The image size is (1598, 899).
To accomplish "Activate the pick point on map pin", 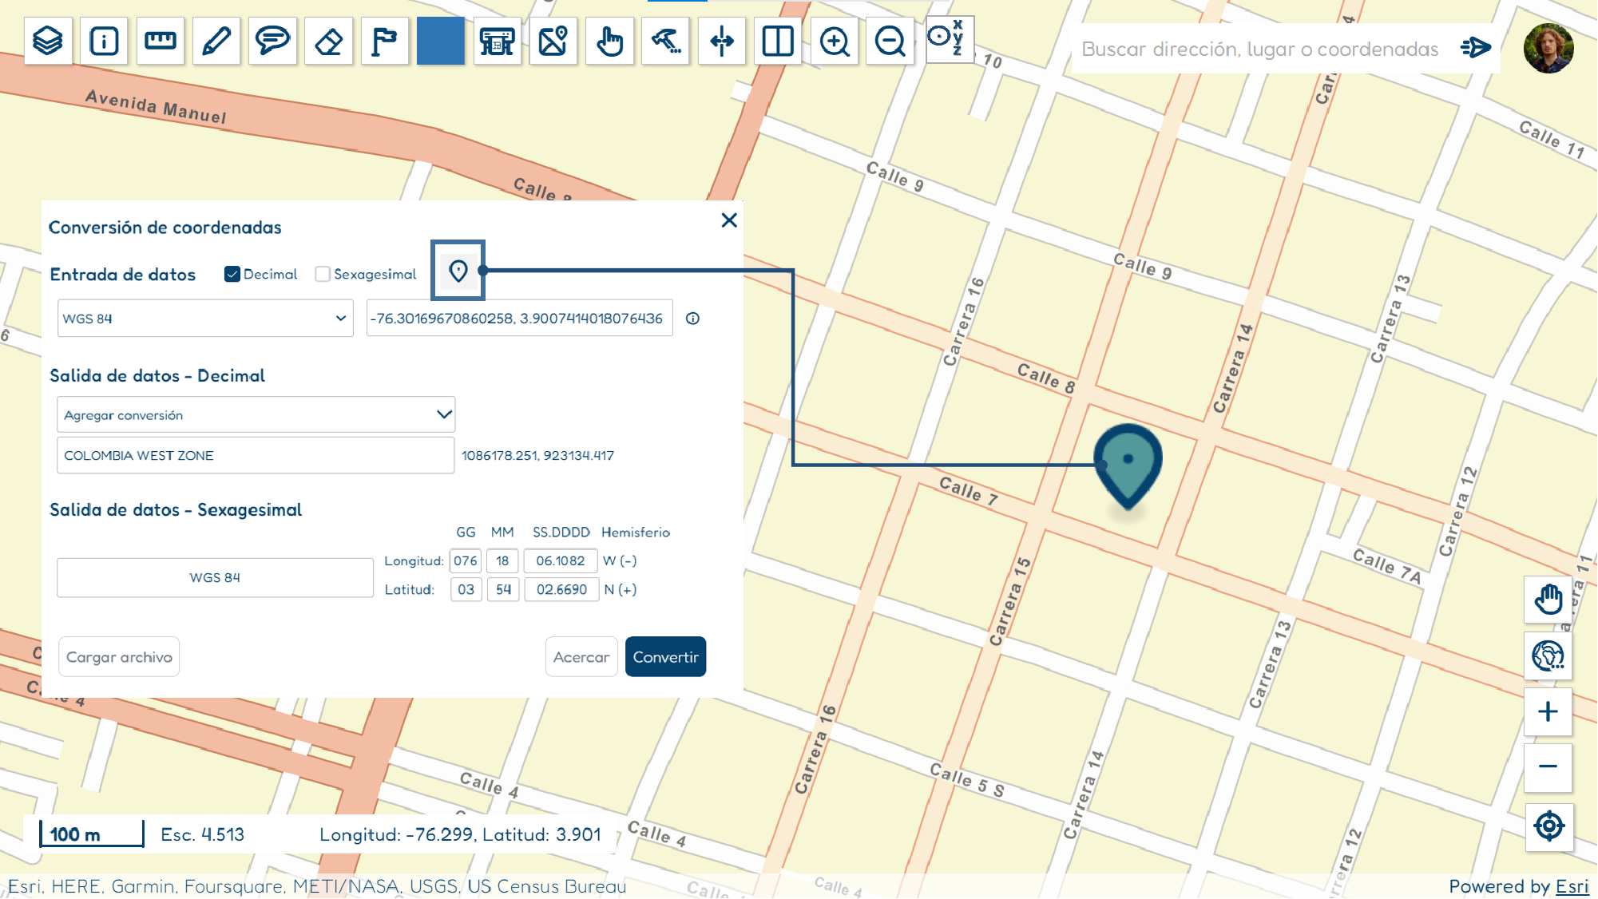I will click(x=458, y=271).
